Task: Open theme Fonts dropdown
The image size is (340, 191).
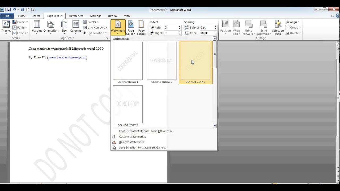Action: pyautogui.click(x=20, y=28)
